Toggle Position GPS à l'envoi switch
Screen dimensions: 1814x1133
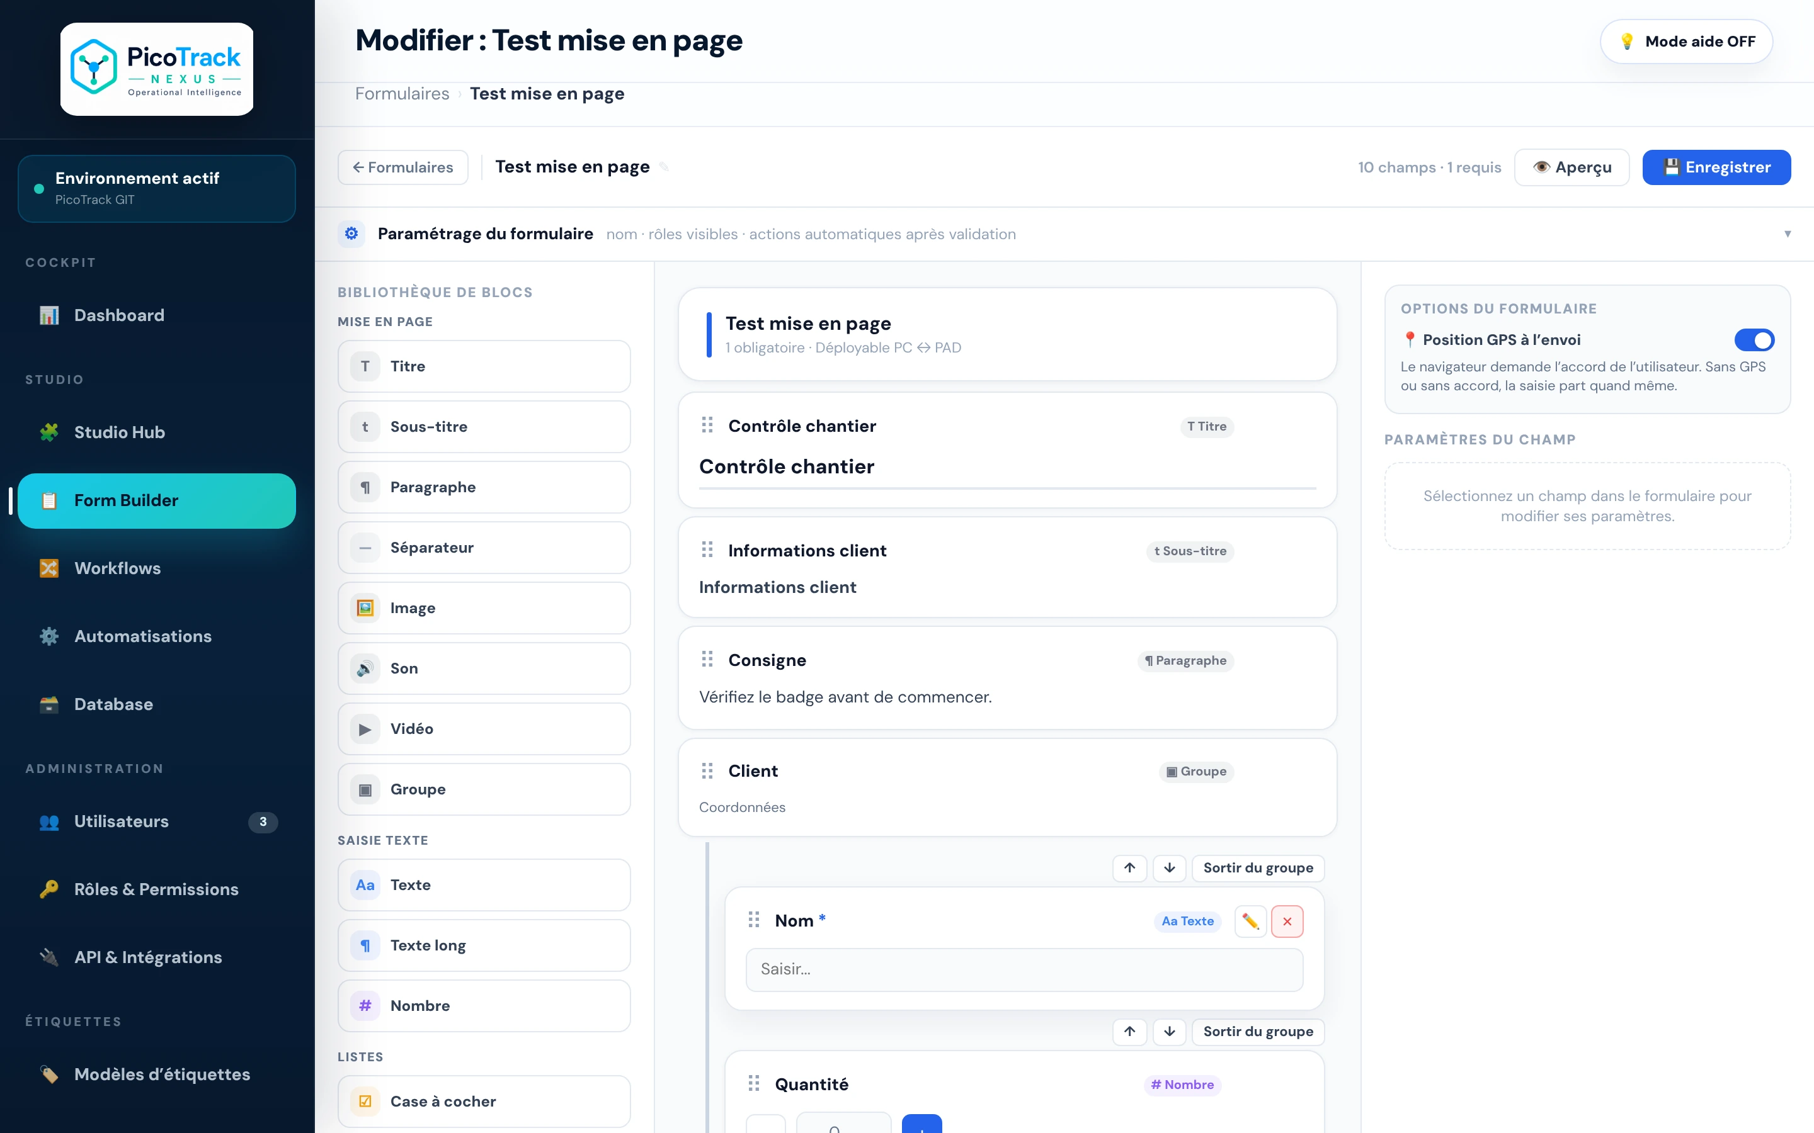click(1754, 340)
